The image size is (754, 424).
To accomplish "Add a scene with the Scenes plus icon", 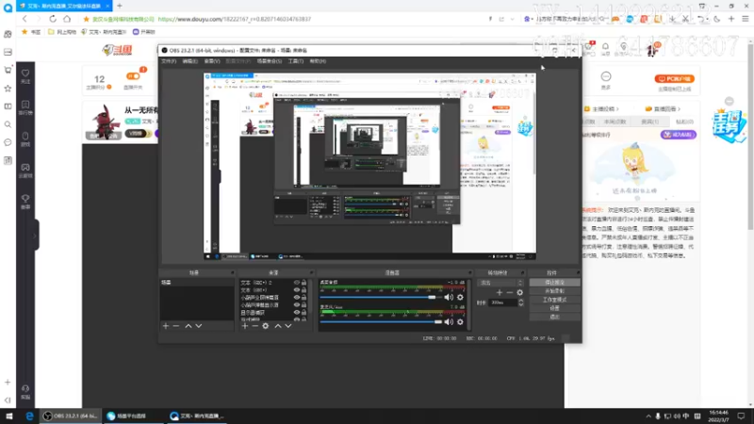I will (x=166, y=326).
